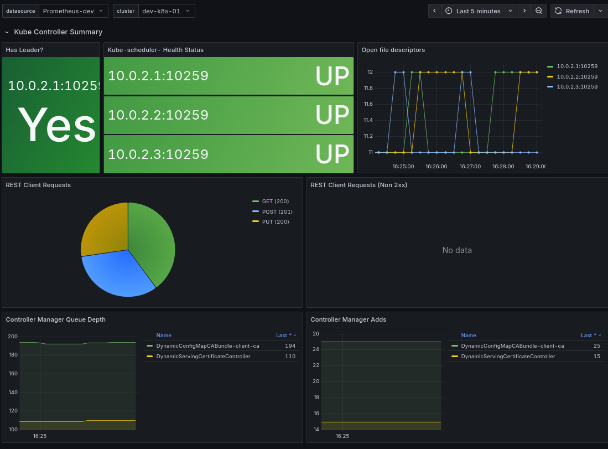Click the POST (201) legend color swatch
The width and height of the screenshot is (608, 449).
click(255, 211)
